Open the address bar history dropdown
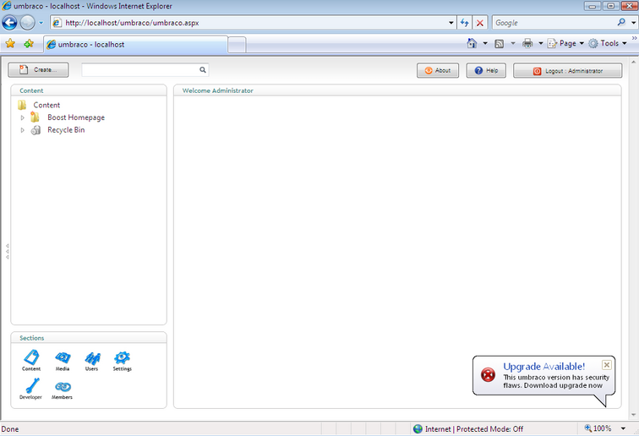639x436 pixels. click(x=451, y=23)
